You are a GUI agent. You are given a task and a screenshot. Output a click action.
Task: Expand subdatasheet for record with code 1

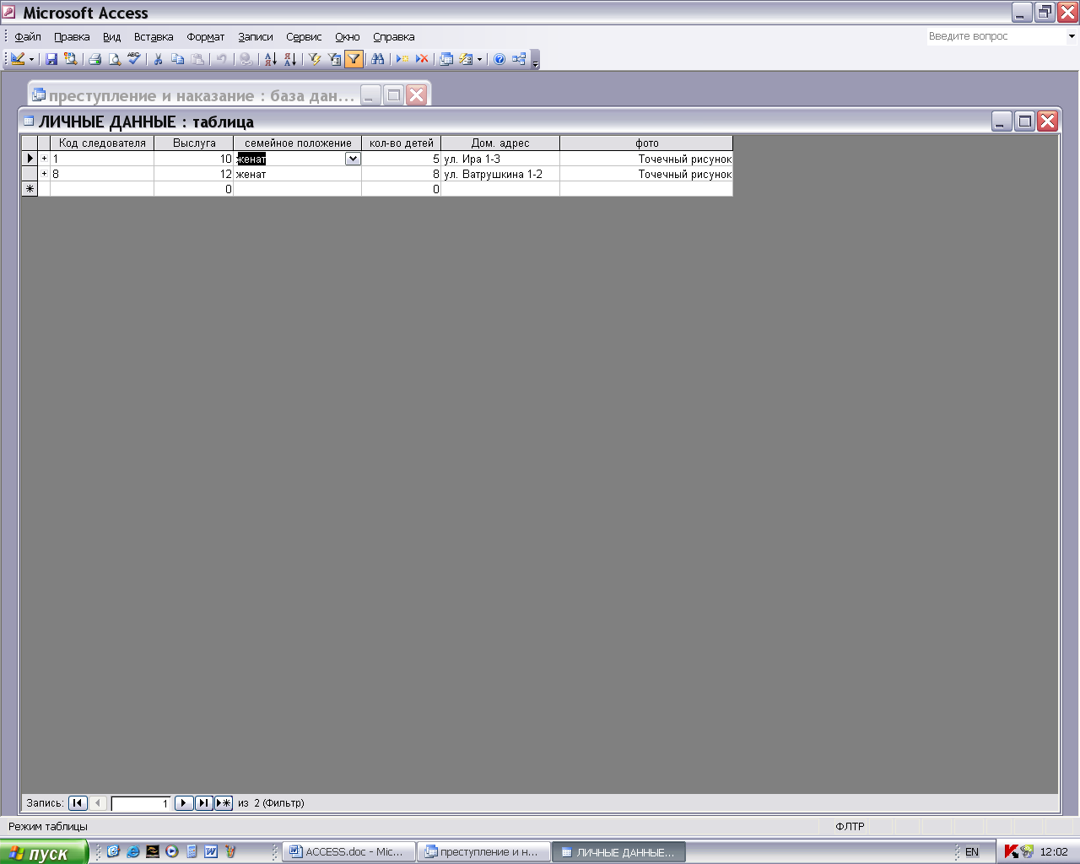tap(44, 159)
